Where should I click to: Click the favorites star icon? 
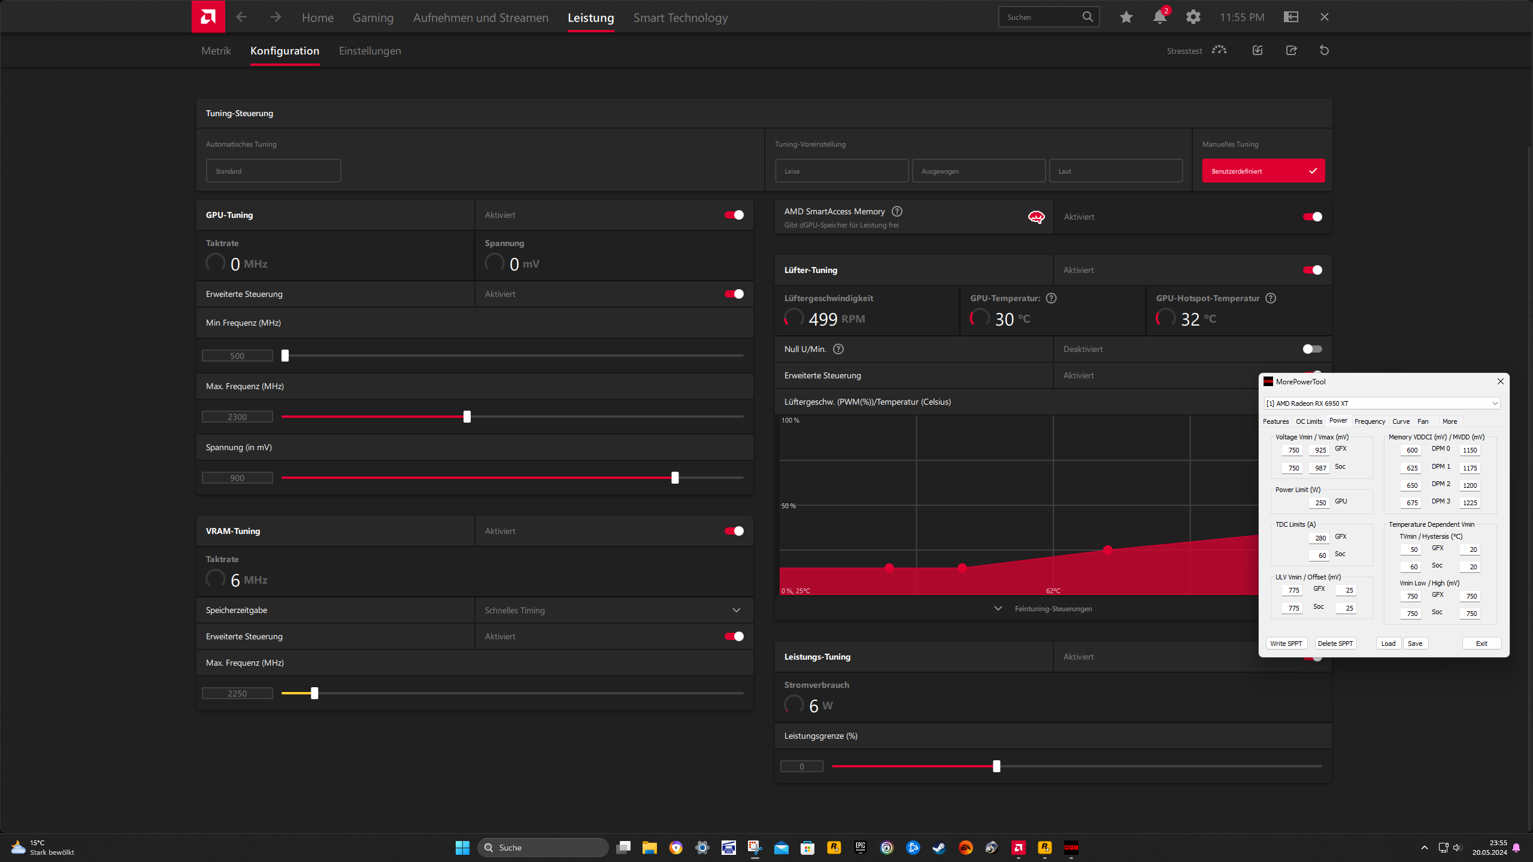click(1126, 17)
